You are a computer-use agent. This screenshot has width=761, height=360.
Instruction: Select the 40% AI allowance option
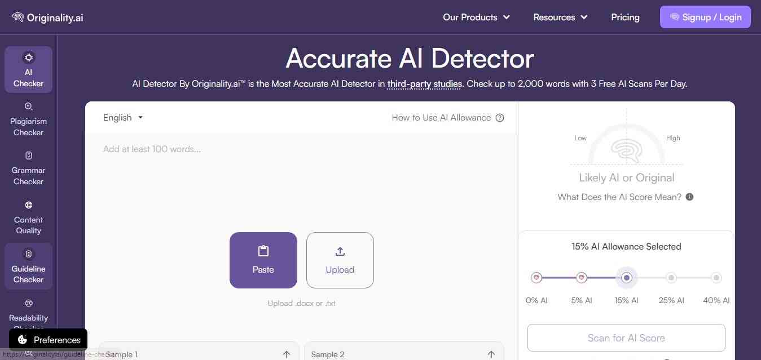pos(716,278)
